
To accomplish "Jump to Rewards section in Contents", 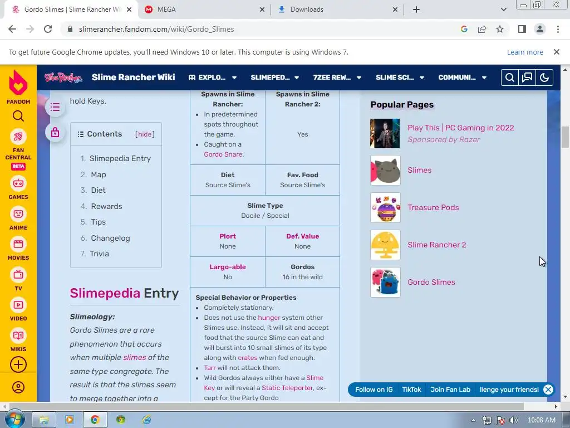I will 106,206.
